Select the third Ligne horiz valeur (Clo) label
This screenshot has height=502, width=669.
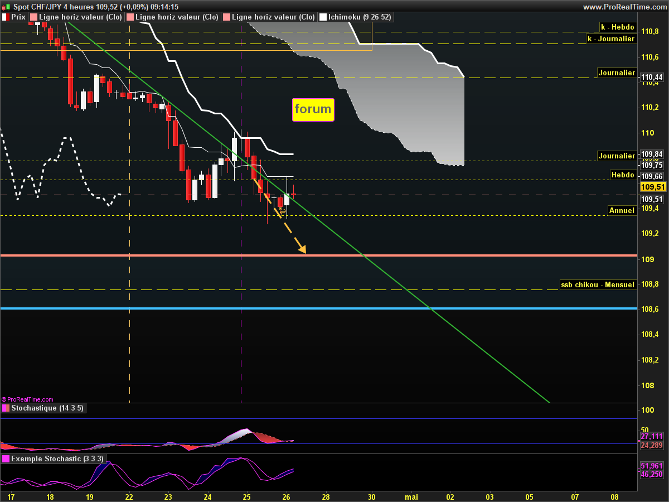pos(273,17)
